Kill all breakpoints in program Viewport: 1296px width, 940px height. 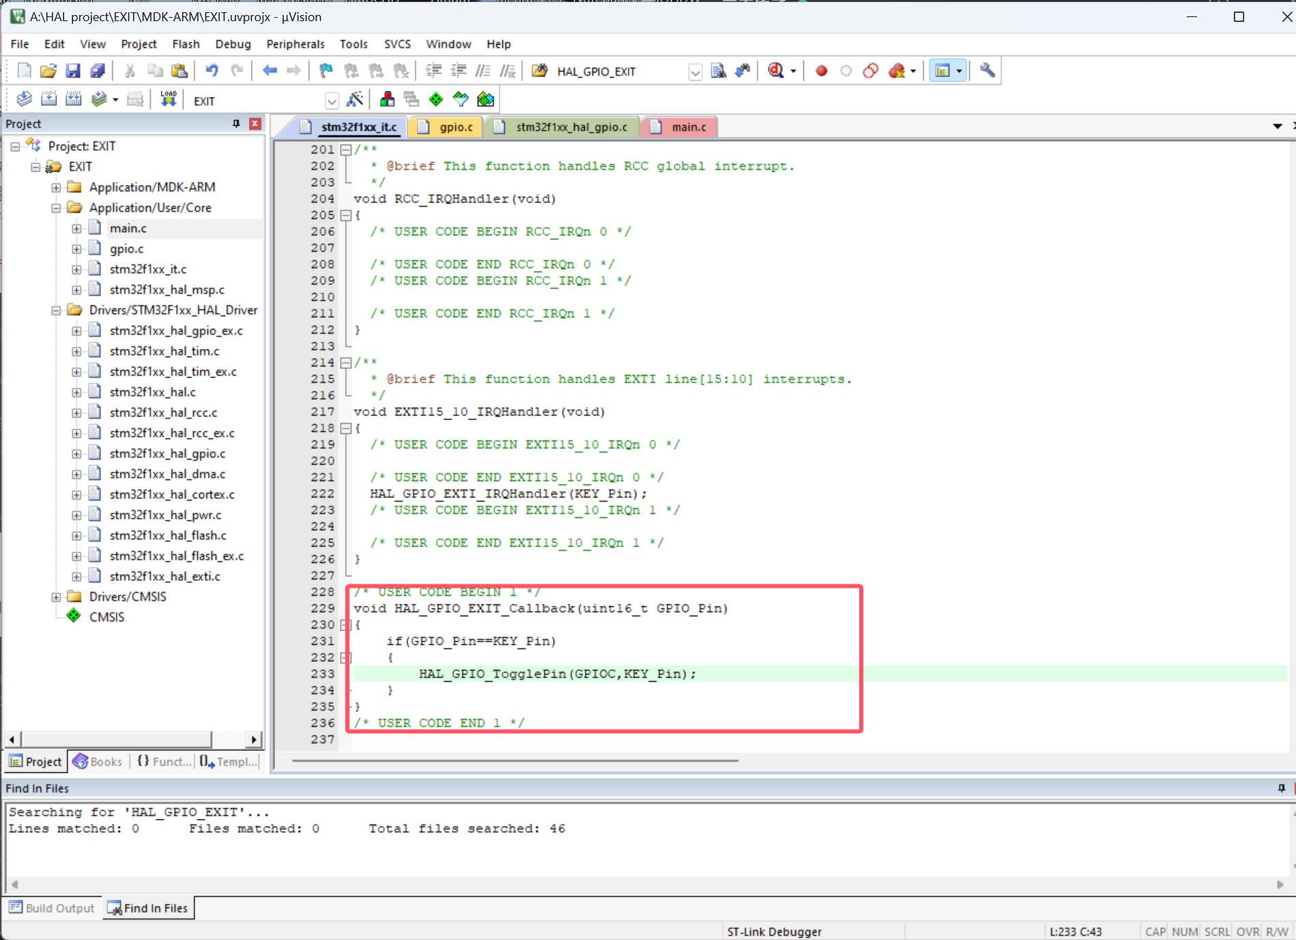895,70
